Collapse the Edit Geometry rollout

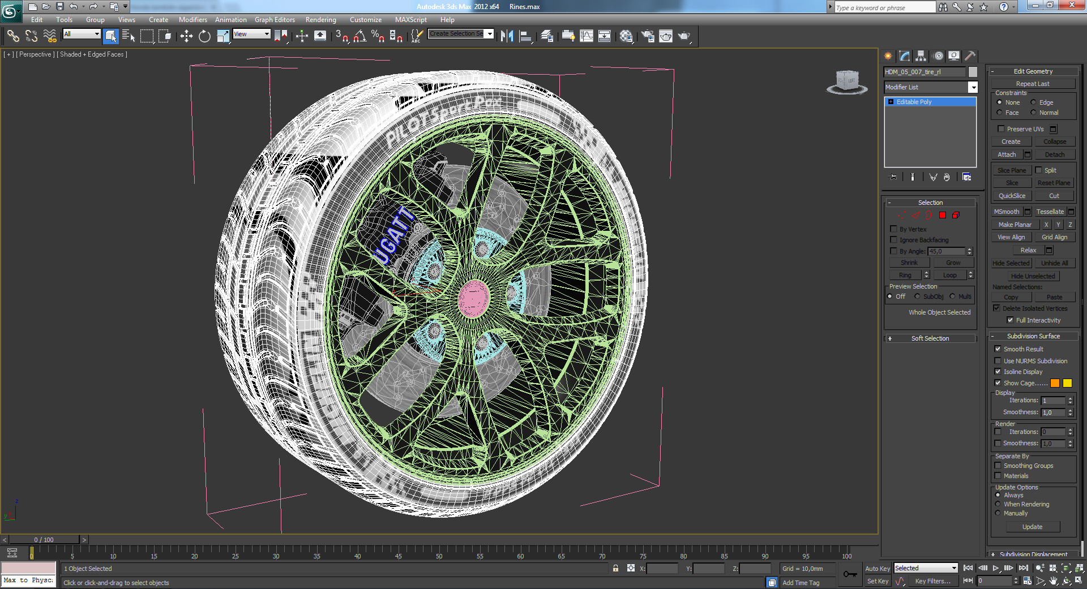tap(1033, 71)
